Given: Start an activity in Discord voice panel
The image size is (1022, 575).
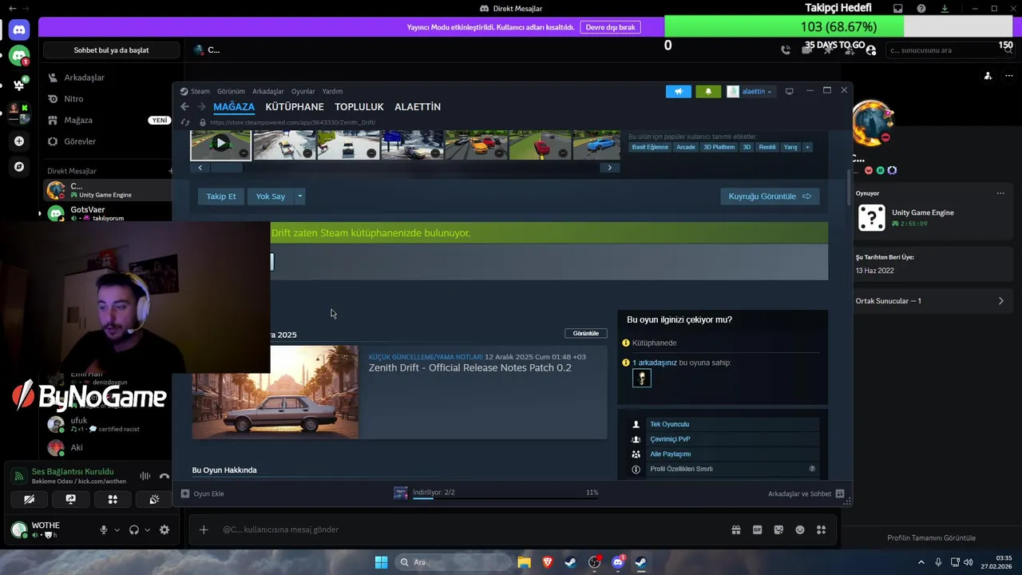Looking at the screenshot, I should coord(113,499).
